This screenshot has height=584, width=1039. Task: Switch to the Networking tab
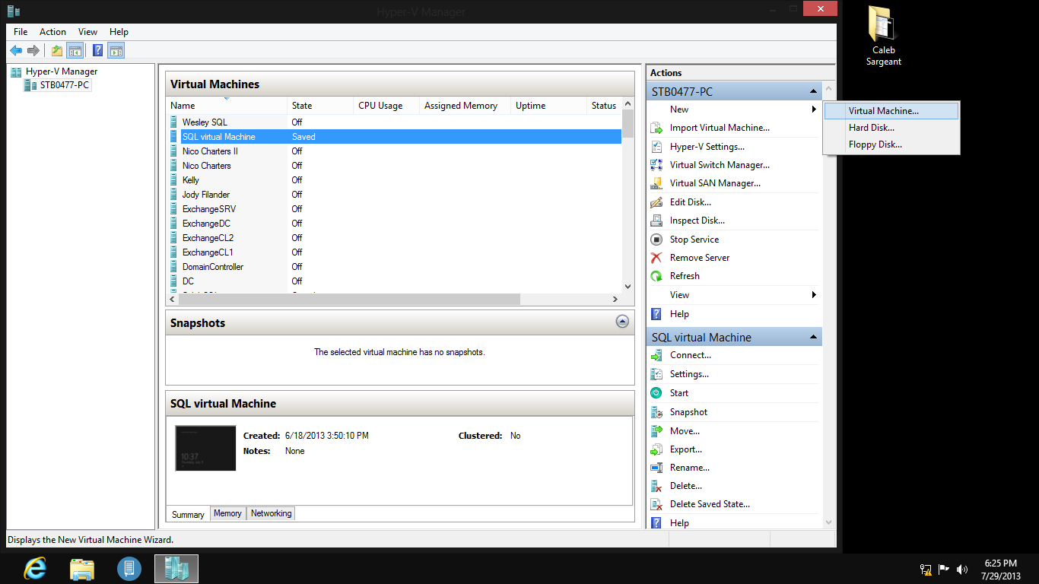click(271, 513)
